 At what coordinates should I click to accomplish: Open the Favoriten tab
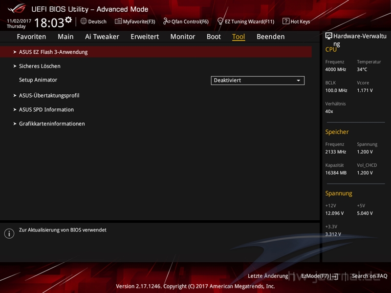coord(31,37)
